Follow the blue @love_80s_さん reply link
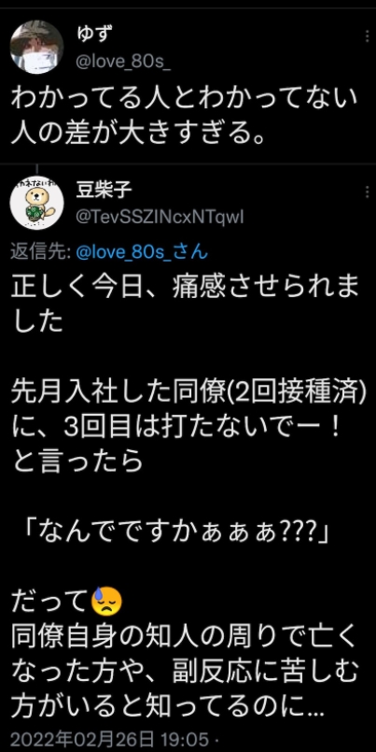 tap(142, 251)
